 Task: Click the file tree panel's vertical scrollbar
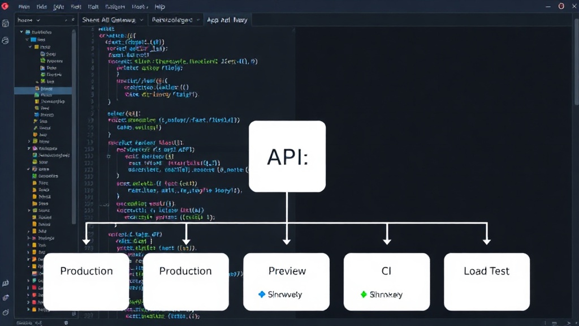pyautogui.click(x=74, y=126)
